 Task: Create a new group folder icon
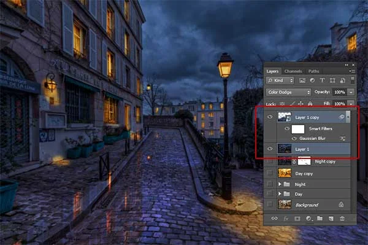click(320, 219)
